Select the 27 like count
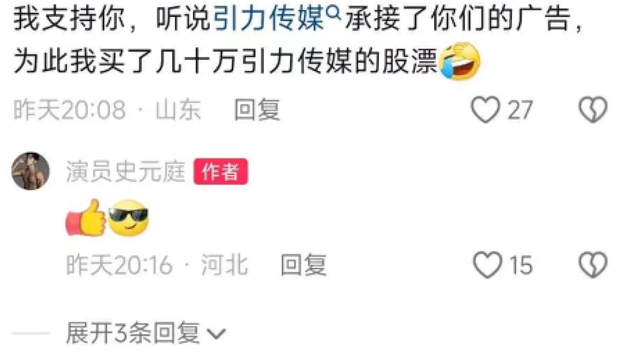This screenshot has height=360, width=632. pyautogui.click(x=520, y=110)
